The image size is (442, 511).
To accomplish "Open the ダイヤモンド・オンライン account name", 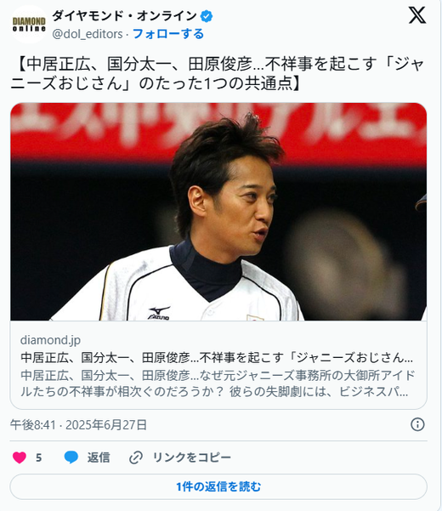I will [x=125, y=16].
